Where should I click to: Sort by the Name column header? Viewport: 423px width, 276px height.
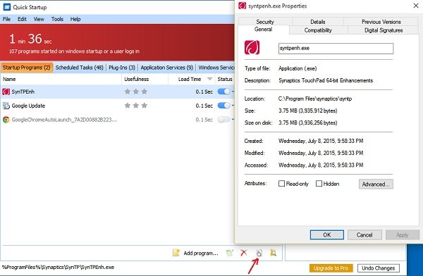(x=61, y=79)
